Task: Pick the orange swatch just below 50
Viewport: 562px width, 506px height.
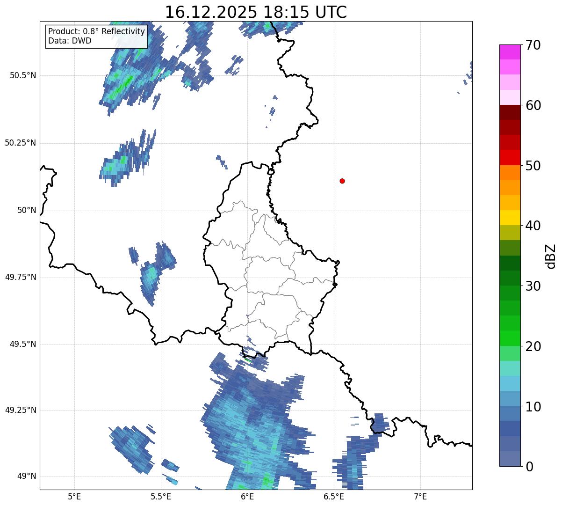Action: tap(510, 173)
